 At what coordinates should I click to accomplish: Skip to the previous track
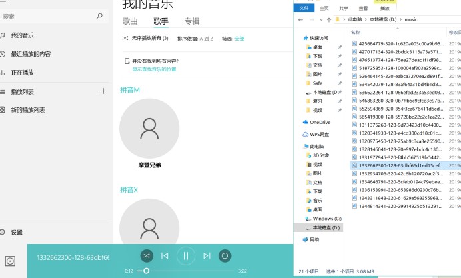click(165, 255)
